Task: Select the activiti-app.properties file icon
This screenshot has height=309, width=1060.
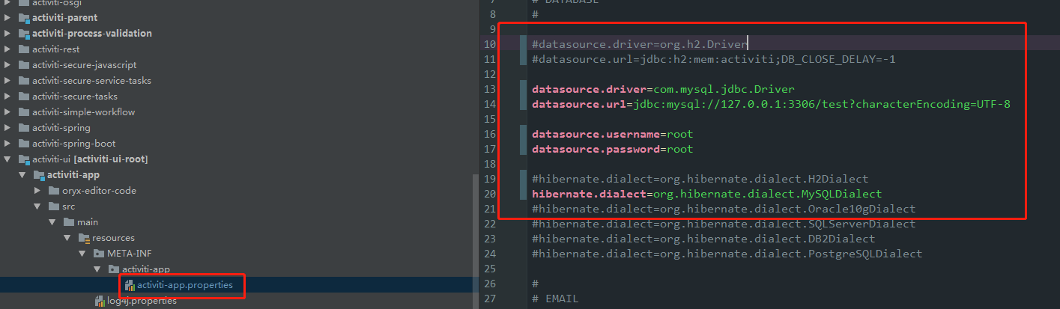Action: (x=130, y=285)
